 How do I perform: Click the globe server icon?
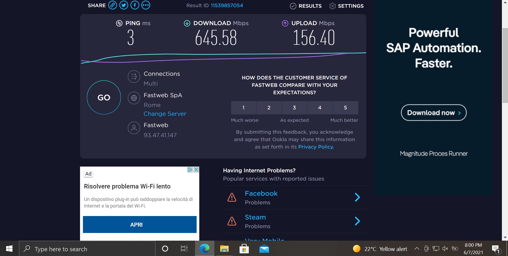(134, 98)
